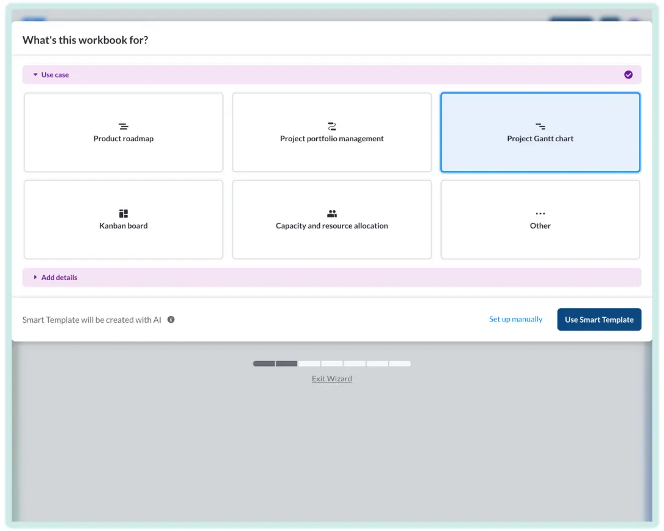Click the Exit Wizard link
Image resolution: width=664 pixels, height=531 pixels.
pos(331,379)
